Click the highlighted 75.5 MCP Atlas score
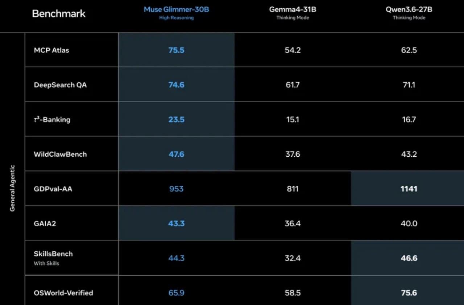Image resolution: width=464 pixels, height=305 pixels. (x=176, y=50)
